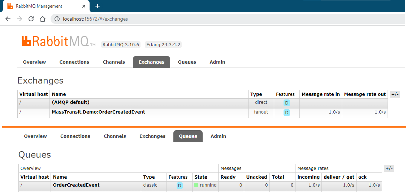Expand exchanges table column options +/-

click(395, 94)
